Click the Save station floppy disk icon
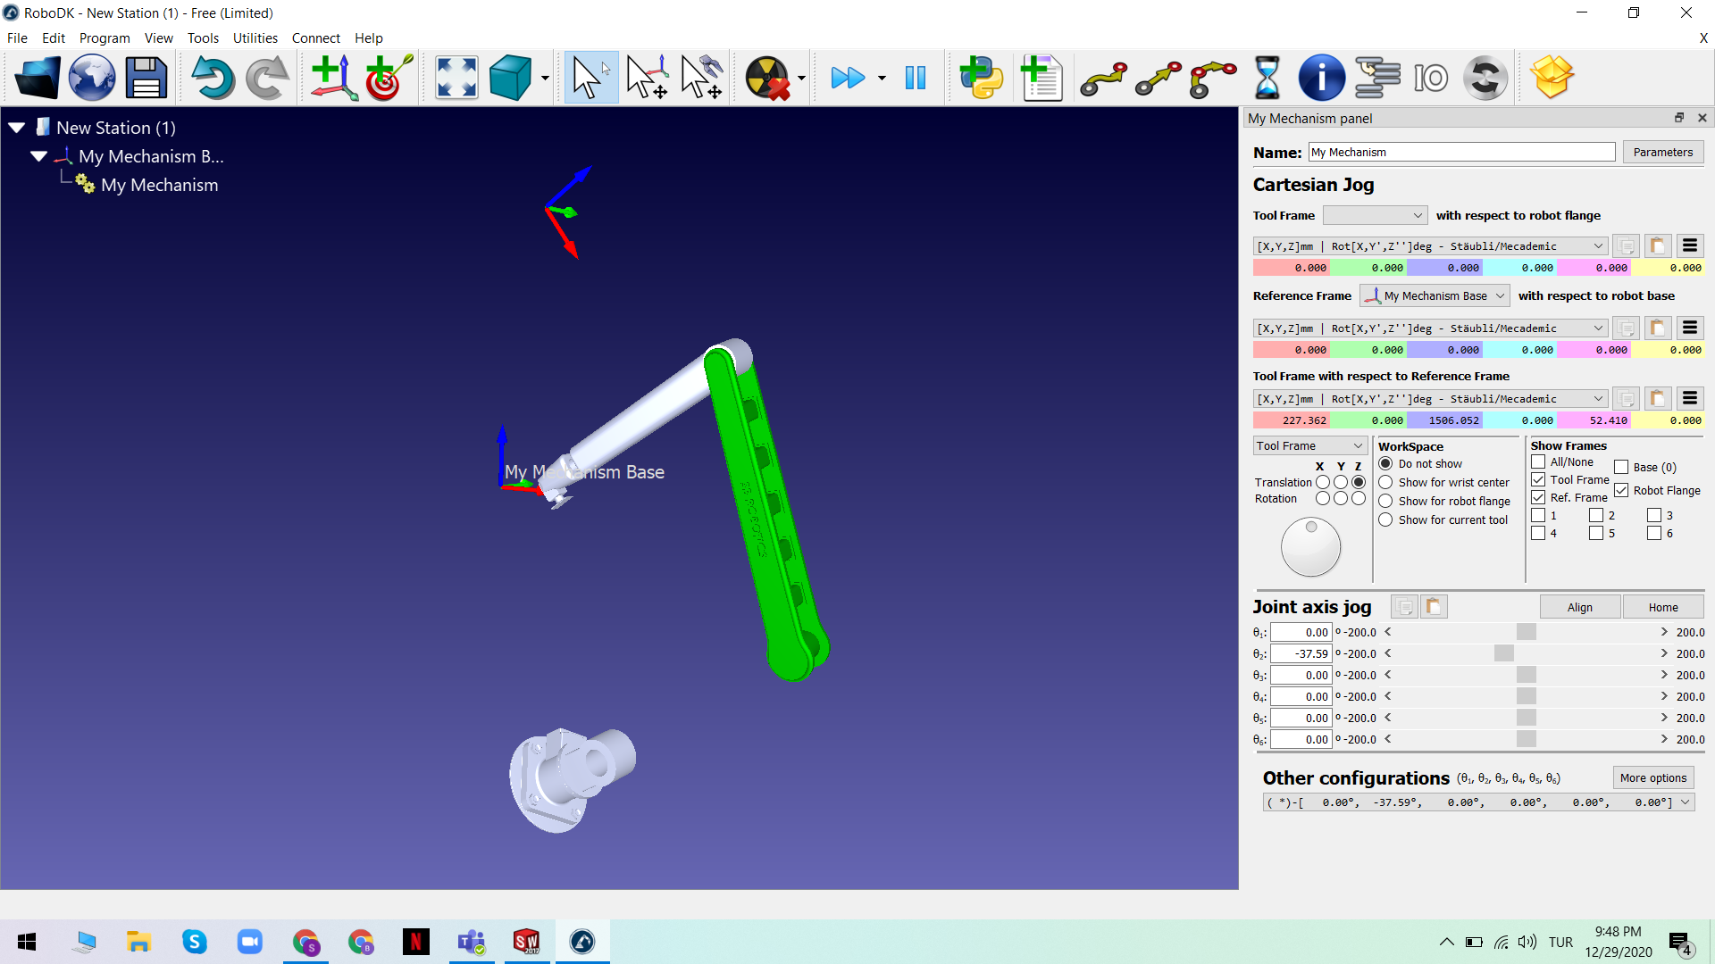Screen dimensions: 1715x964 (x=146, y=78)
